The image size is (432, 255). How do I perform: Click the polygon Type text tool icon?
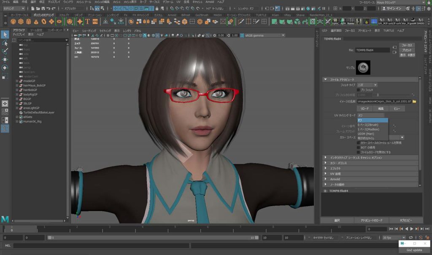(x=87, y=21)
